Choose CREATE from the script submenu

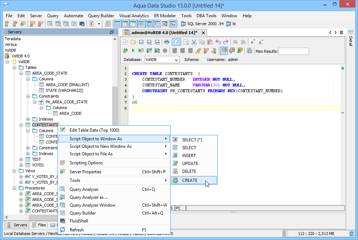pos(190,180)
